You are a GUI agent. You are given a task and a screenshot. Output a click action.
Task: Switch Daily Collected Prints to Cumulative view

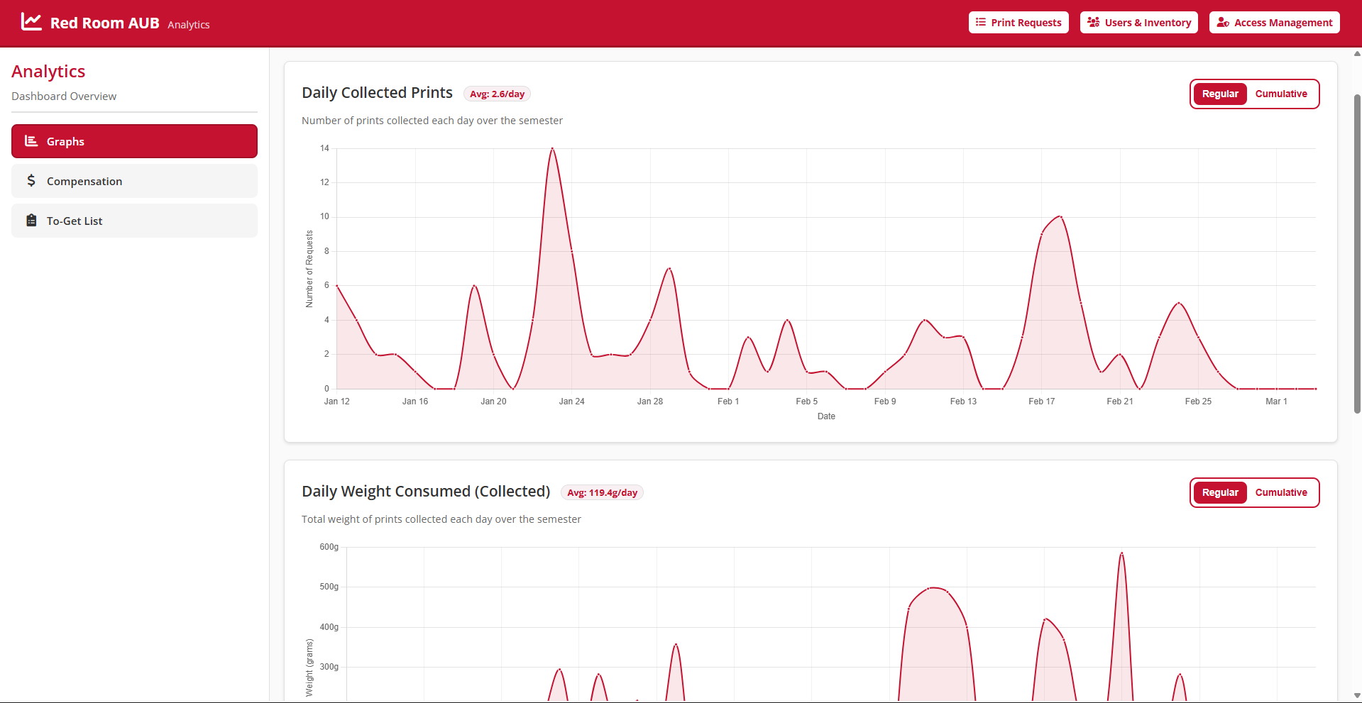(x=1281, y=94)
